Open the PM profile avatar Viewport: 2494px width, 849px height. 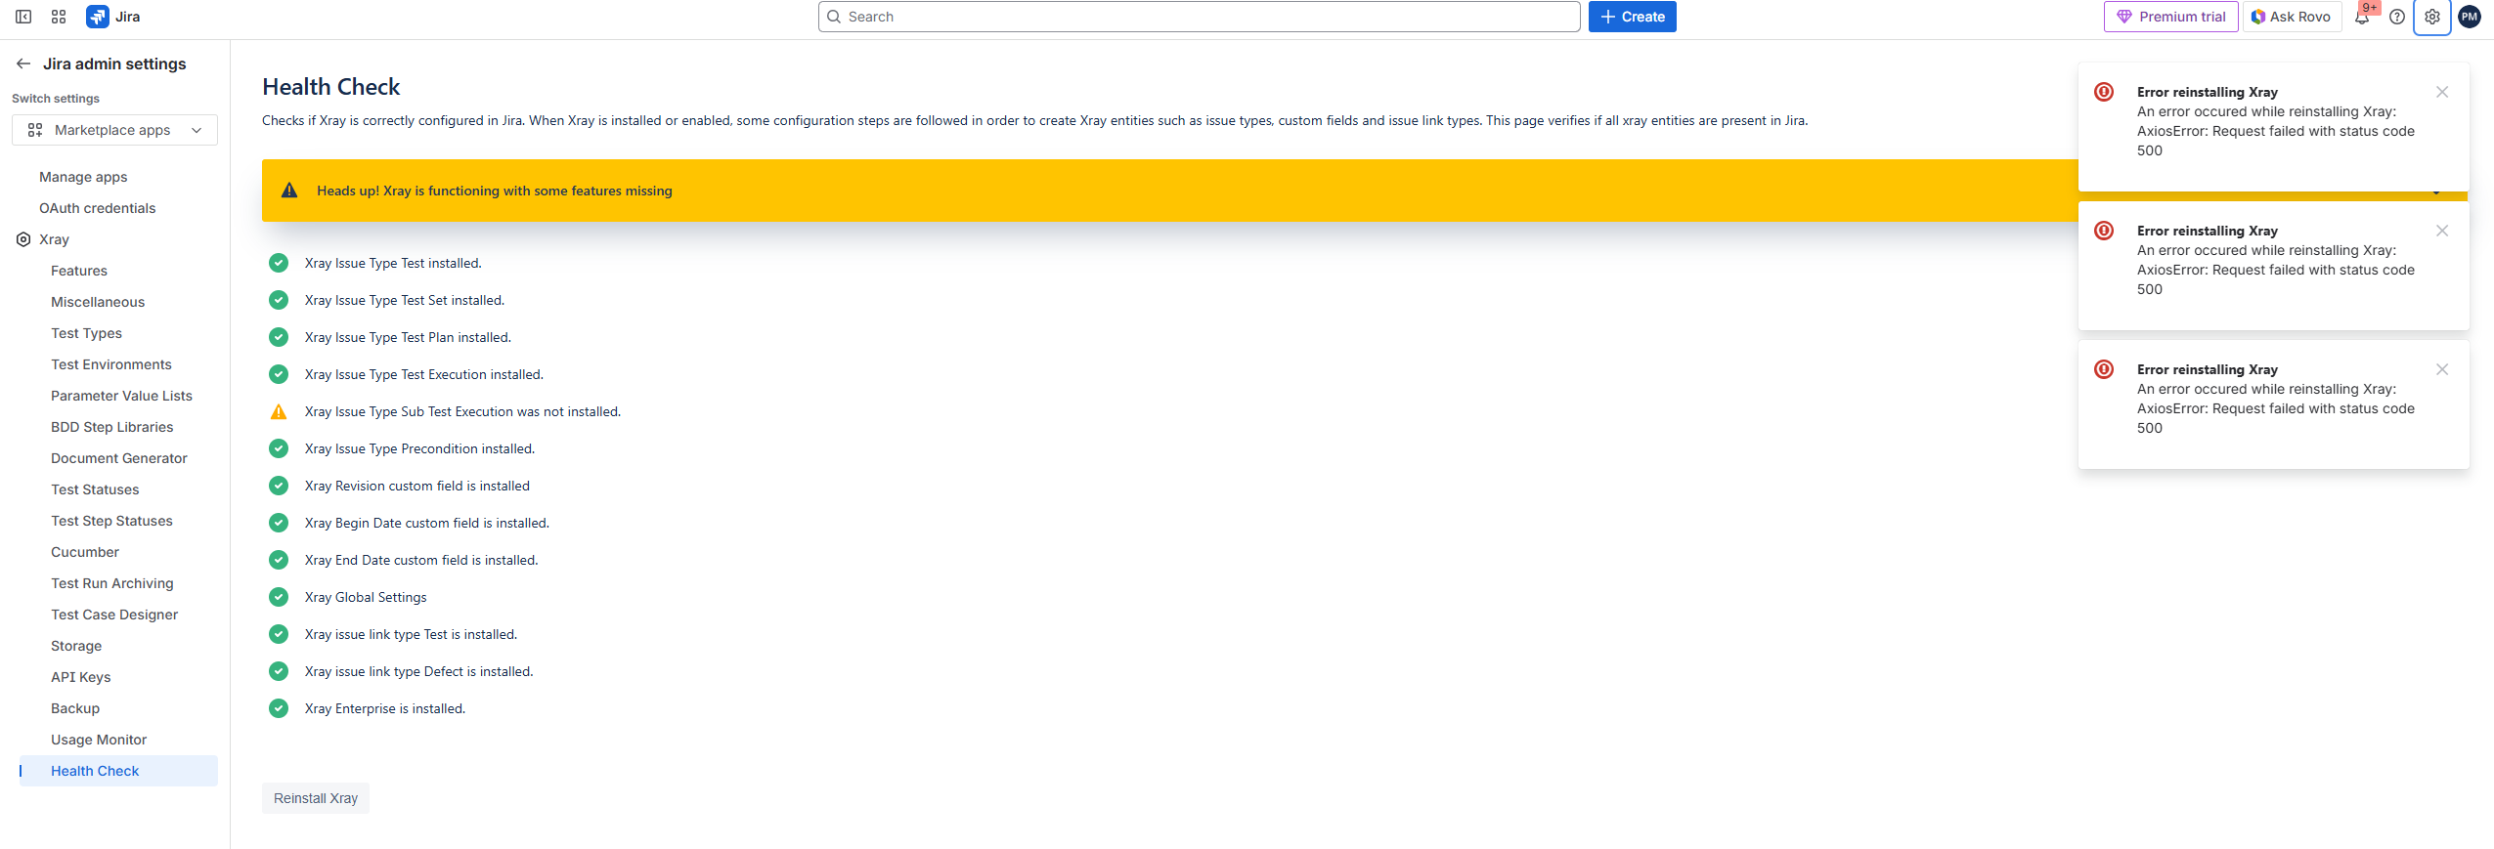[x=2470, y=17]
